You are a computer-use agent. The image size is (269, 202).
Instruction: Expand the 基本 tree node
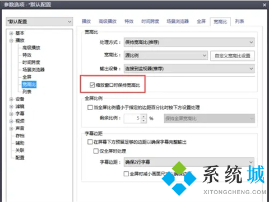click(11, 34)
